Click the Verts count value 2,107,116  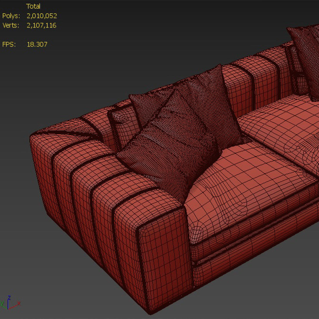click(x=41, y=26)
